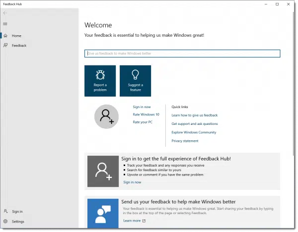This screenshot has height=232, width=298.
Task: Click the Feedback person icon in sidebar
Action: click(x=5, y=45)
